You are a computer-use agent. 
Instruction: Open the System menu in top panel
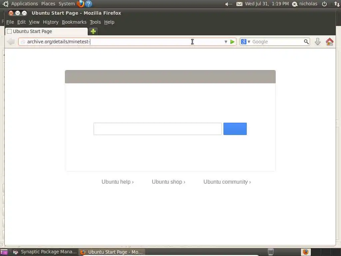pyautogui.click(x=67, y=4)
